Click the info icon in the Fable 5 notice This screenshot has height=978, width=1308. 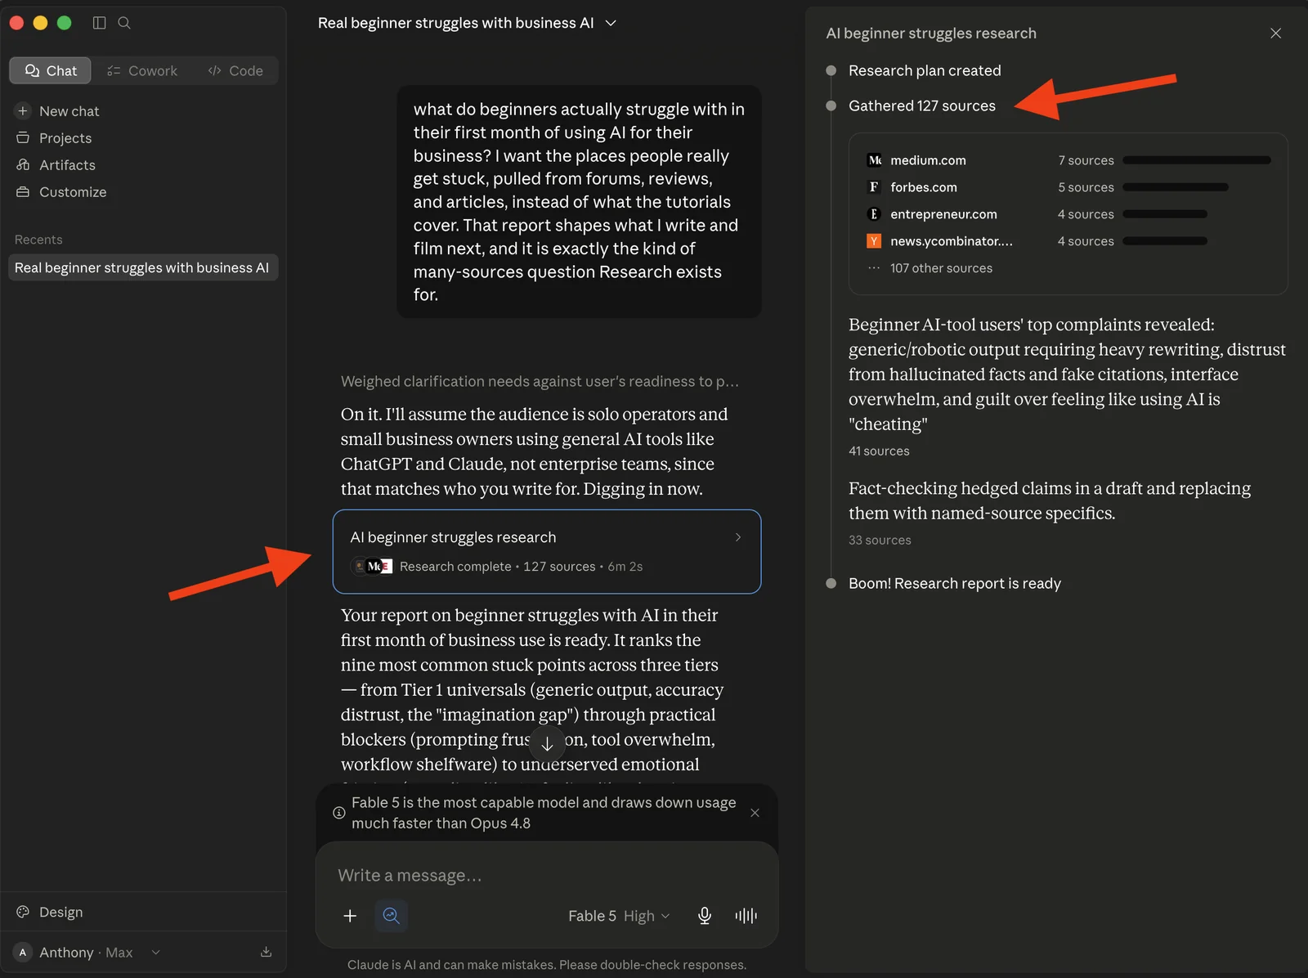point(339,813)
